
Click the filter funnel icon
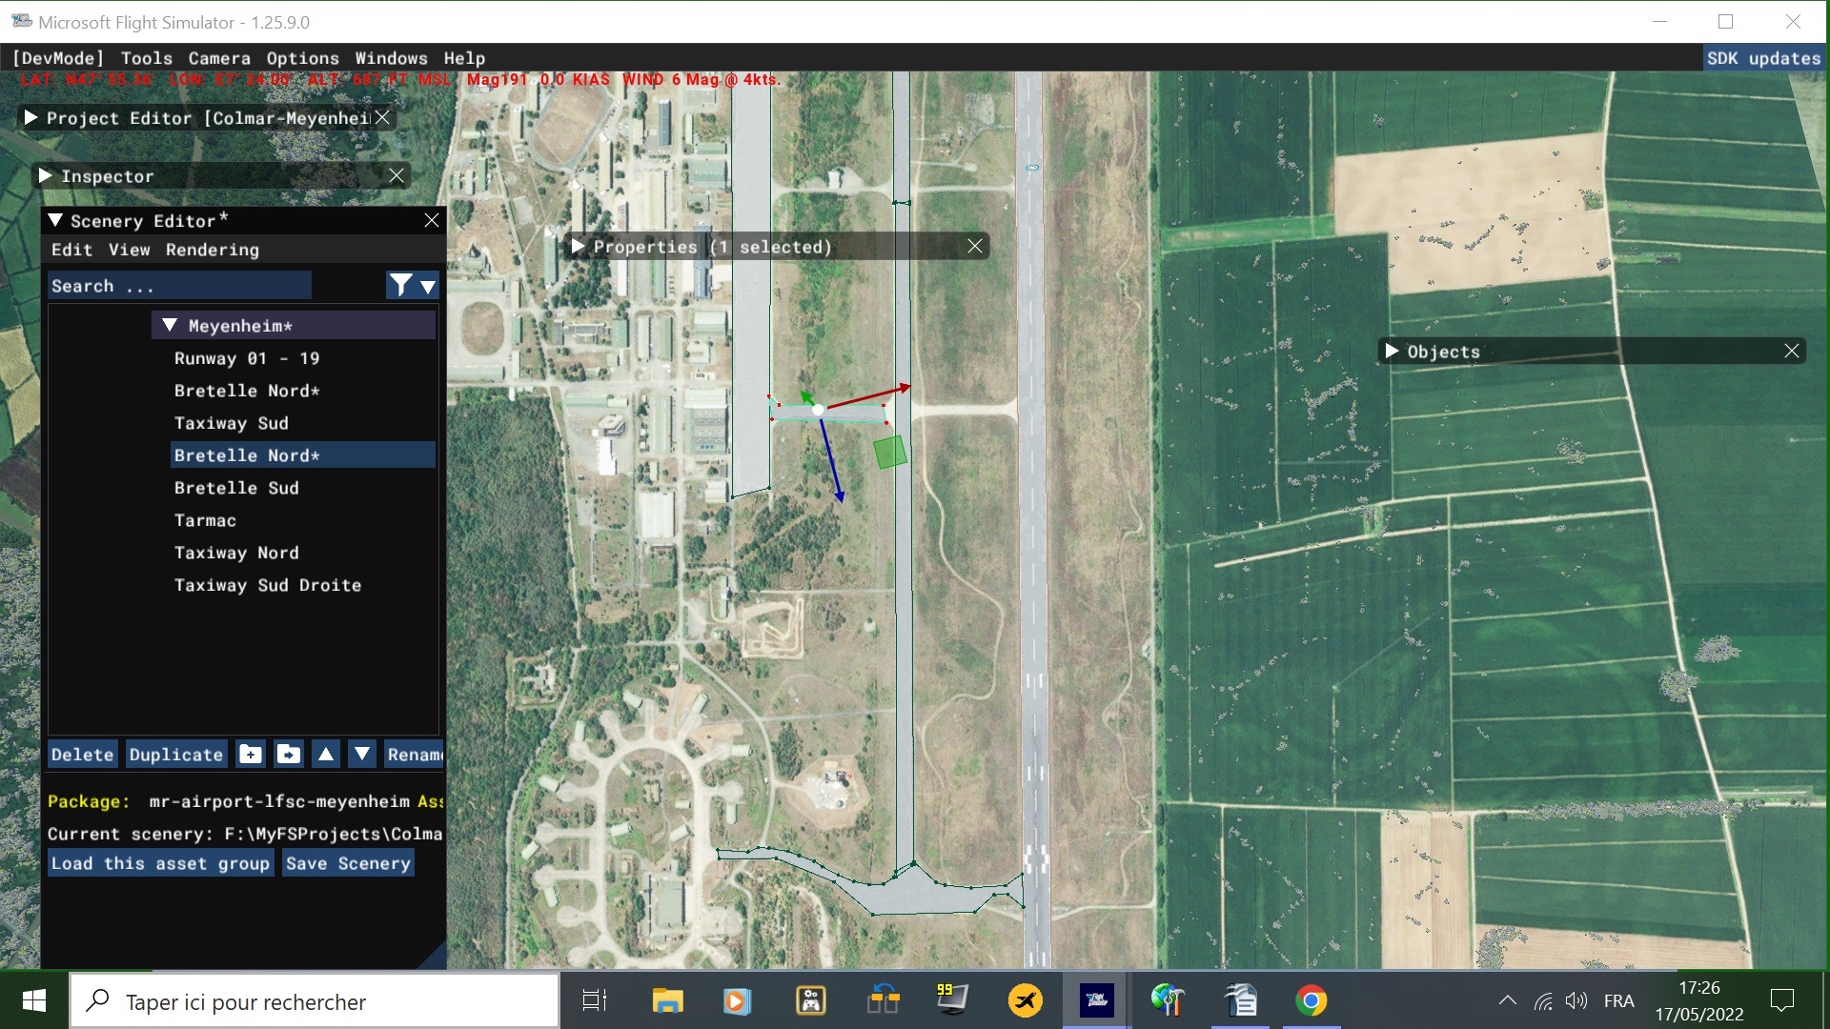(x=401, y=285)
